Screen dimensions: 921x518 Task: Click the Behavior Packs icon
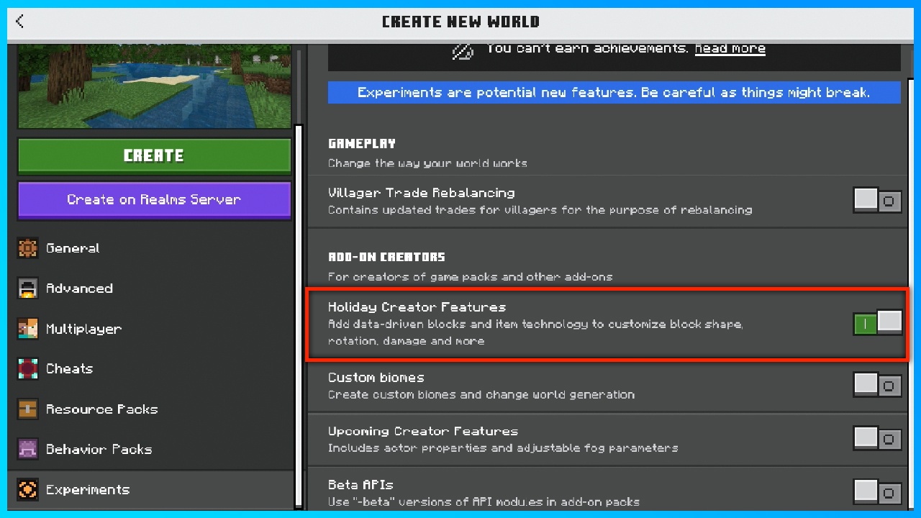[x=27, y=450]
